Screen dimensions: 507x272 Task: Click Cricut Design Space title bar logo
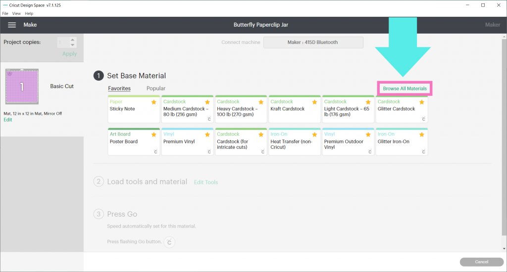5,5
